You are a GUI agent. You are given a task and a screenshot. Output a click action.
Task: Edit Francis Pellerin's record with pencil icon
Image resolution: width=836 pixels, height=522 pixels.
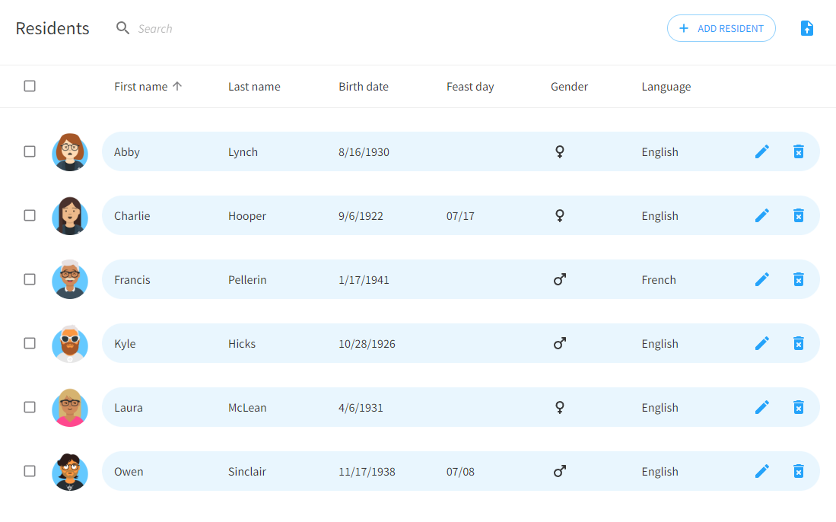(x=761, y=279)
